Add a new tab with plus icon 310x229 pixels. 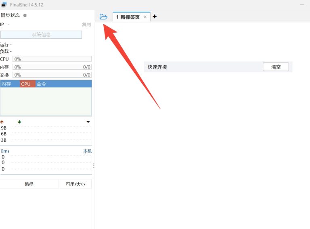click(155, 17)
